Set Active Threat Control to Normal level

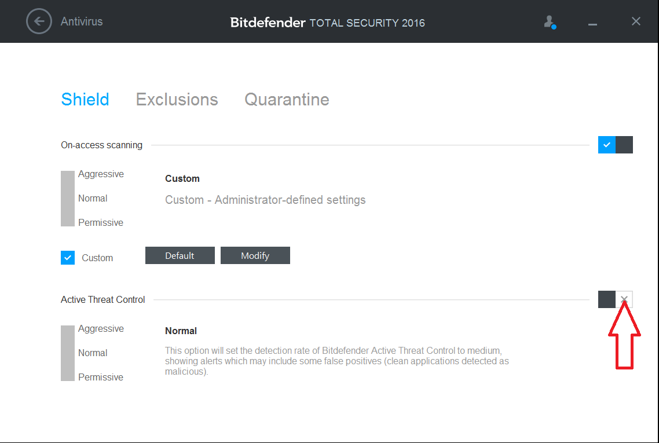pos(93,353)
